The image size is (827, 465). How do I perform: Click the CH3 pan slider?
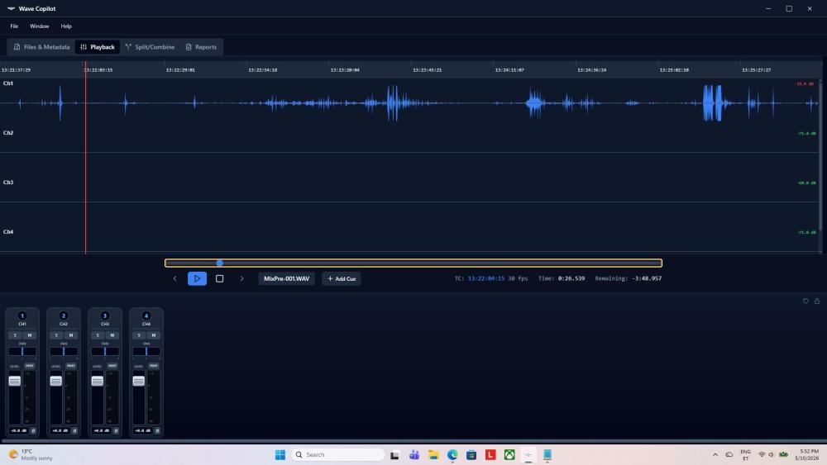105,351
